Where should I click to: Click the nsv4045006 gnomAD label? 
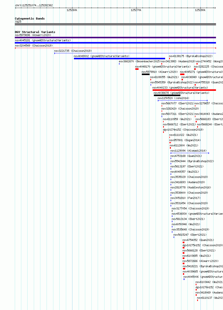point(203,277)
